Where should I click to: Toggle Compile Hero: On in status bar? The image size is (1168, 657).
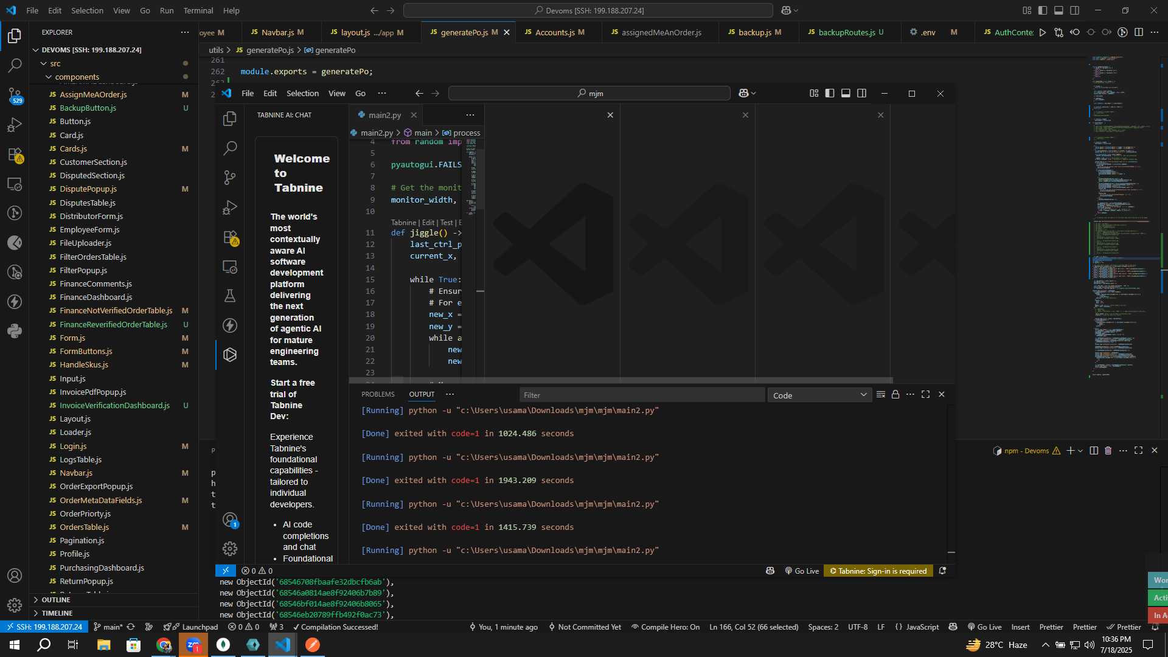pos(666,627)
